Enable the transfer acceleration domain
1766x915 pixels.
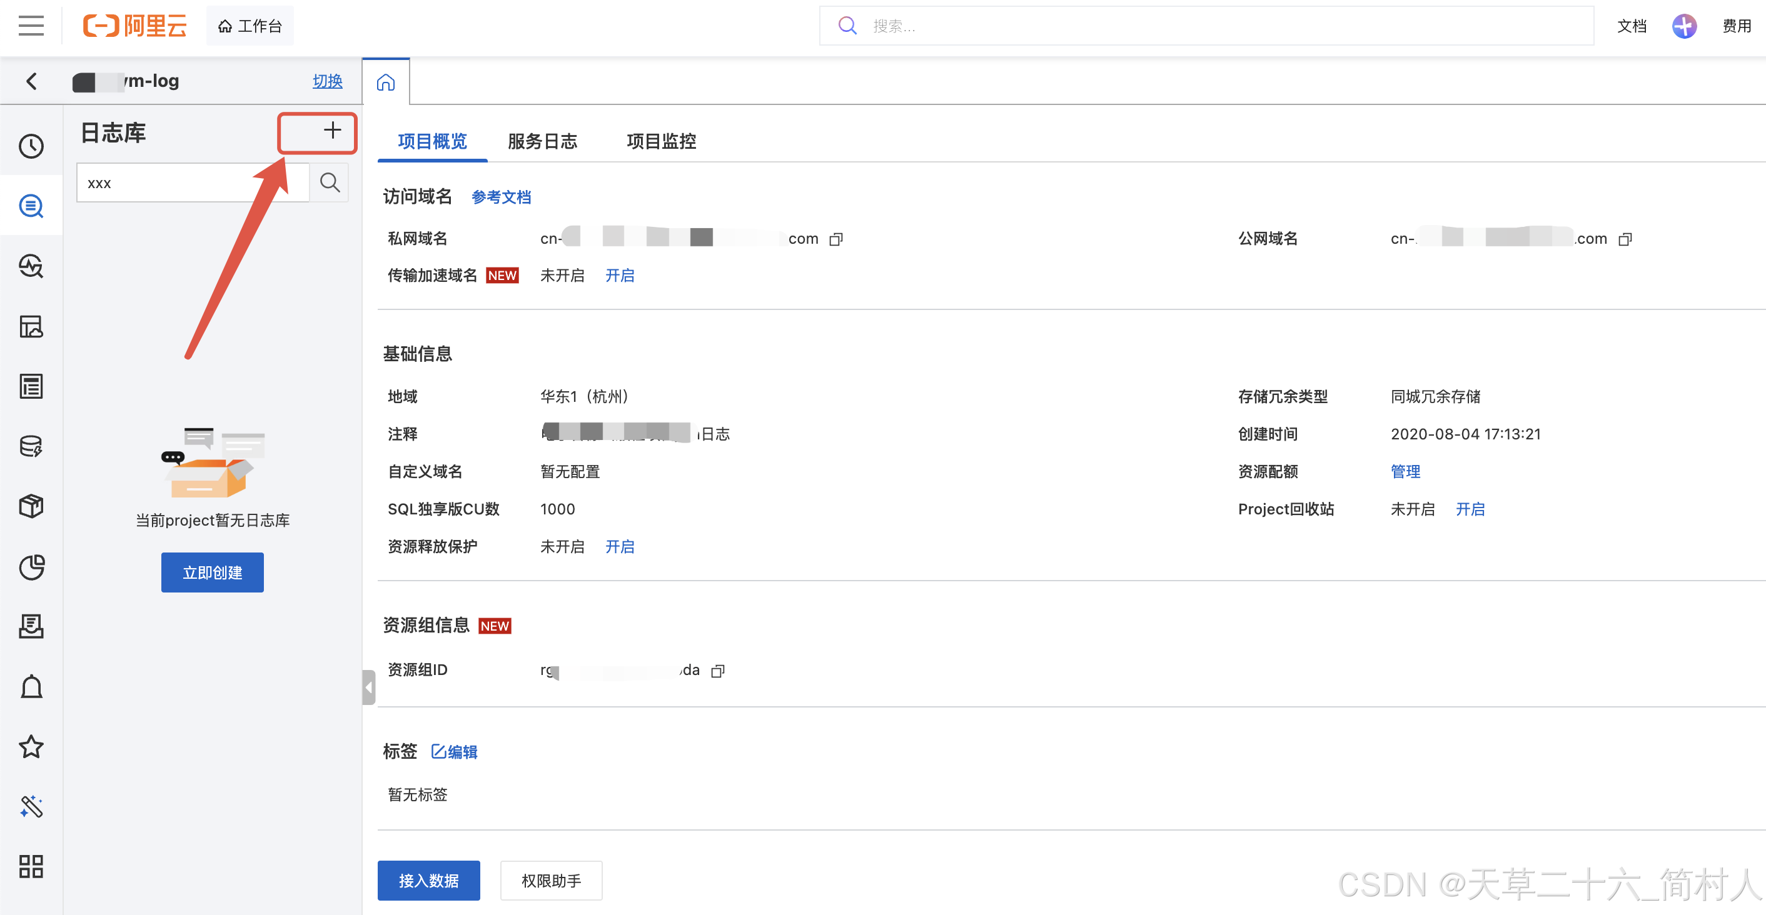tap(619, 276)
